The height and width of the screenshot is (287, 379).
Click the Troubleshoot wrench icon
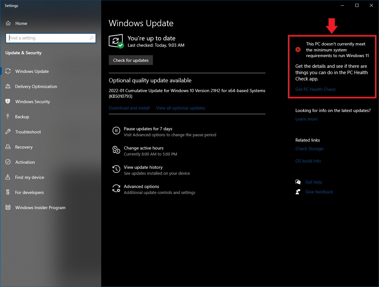coord(8,132)
